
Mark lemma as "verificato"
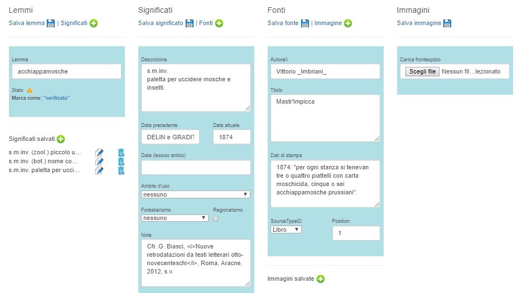(56, 98)
